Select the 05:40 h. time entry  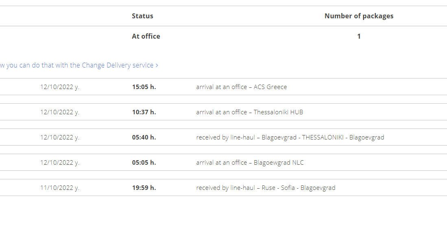pos(144,137)
